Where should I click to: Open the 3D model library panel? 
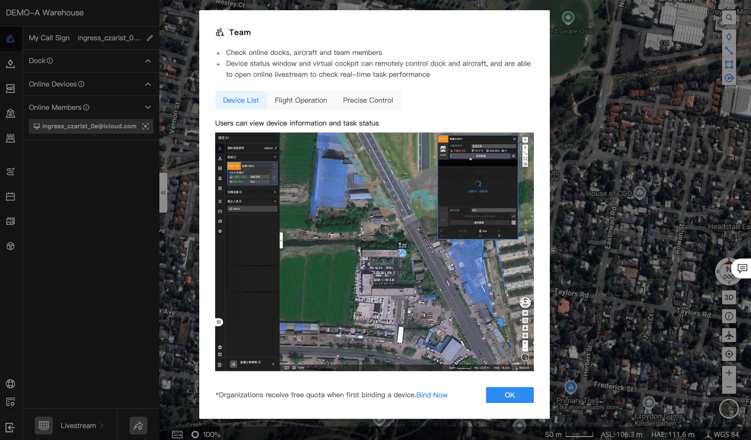coord(11,246)
